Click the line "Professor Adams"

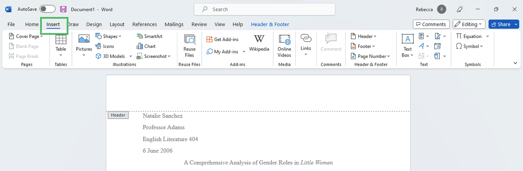[163, 127]
